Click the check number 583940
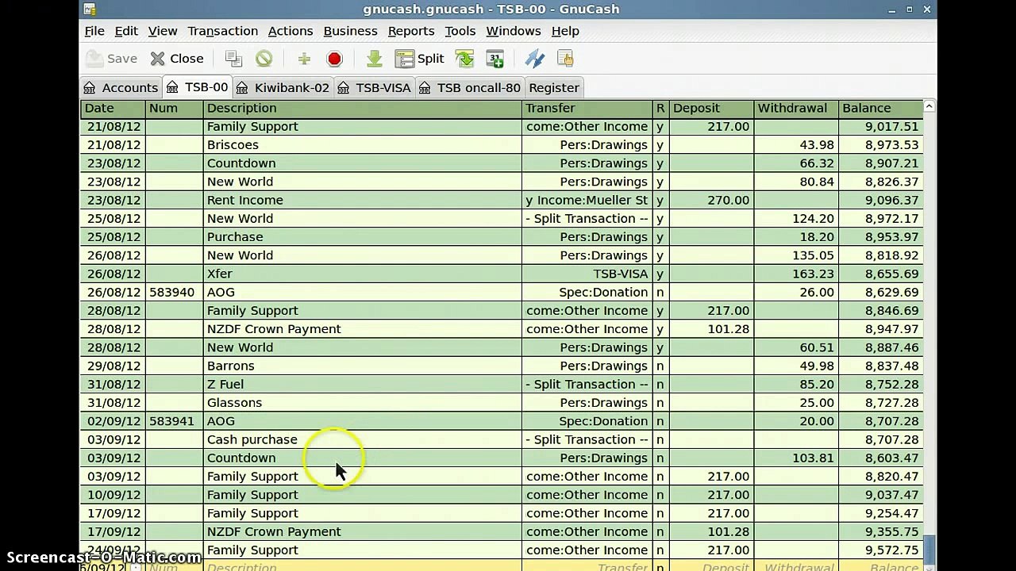Image resolution: width=1016 pixels, height=571 pixels. (171, 292)
